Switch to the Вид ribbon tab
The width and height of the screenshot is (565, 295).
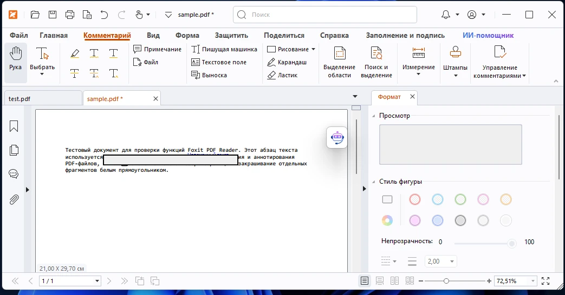pyautogui.click(x=153, y=35)
